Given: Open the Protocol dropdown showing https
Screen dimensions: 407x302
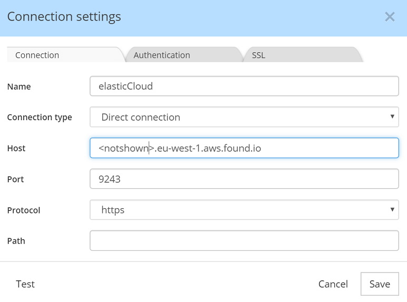Looking at the screenshot, I should [244, 210].
